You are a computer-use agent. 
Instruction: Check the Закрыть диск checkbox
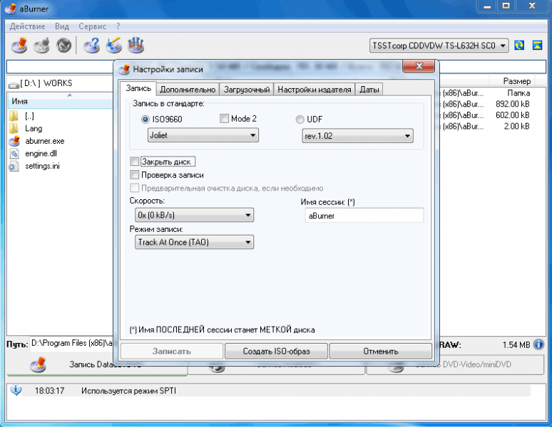tap(135, 162)
